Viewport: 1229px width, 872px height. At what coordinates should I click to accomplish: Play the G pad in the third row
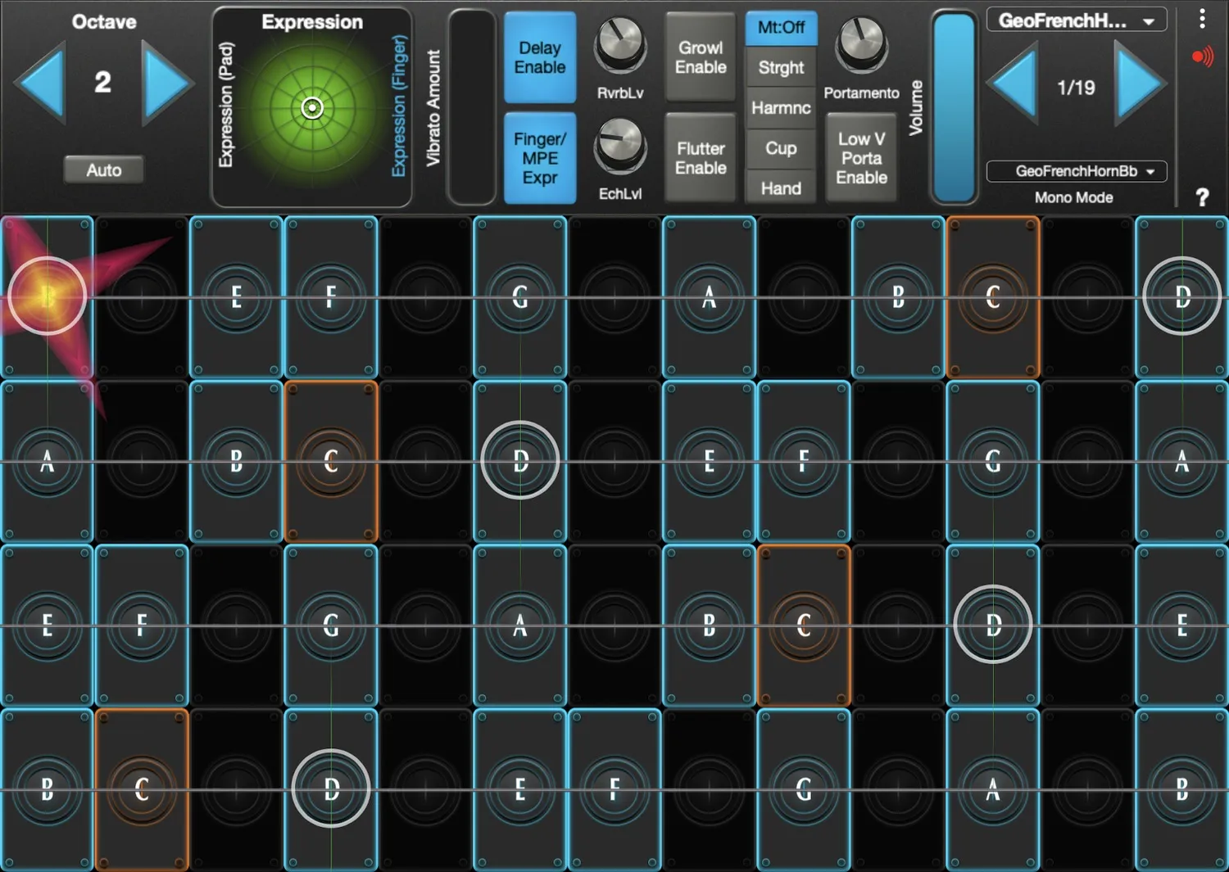[331, 626]
